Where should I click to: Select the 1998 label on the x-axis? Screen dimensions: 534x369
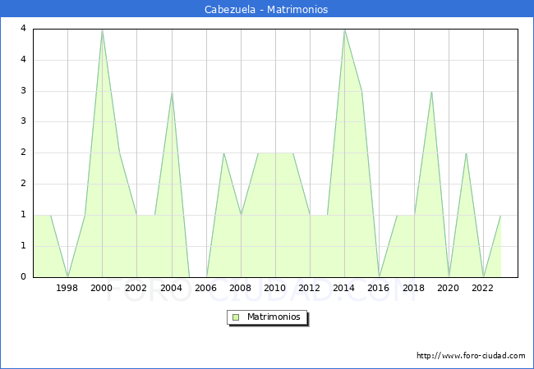[67, 288]
